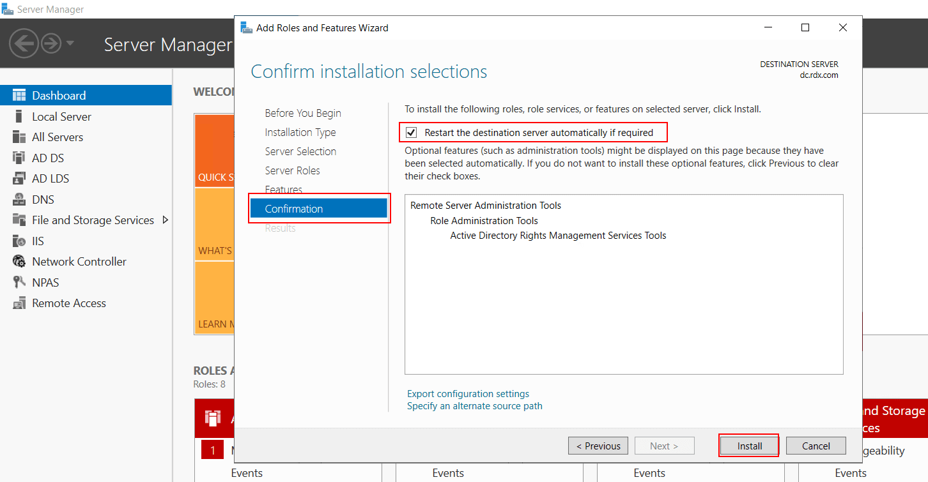928x482 pixels.
Task: Return to Features using the Previous button
Action: click(x=598, y=445)
